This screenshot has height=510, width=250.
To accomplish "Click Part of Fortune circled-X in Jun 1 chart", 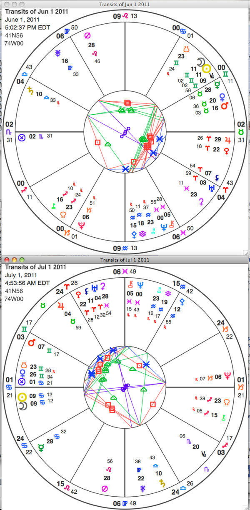I will (x=22, y=137).
